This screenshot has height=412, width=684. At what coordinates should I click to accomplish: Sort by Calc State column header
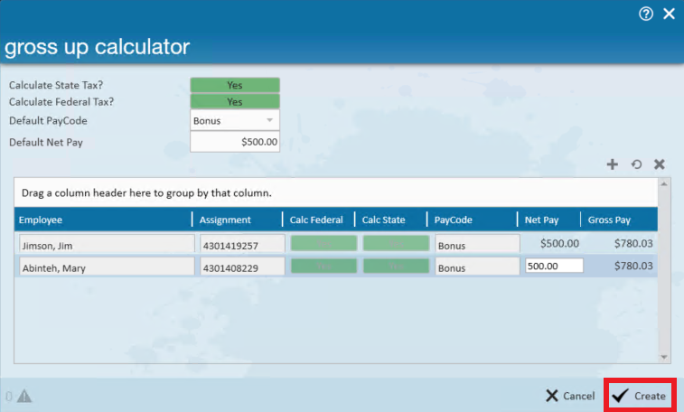point(391,220)
